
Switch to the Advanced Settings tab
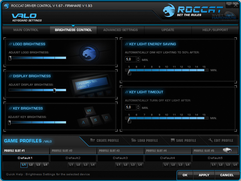(x=120, y=30)
